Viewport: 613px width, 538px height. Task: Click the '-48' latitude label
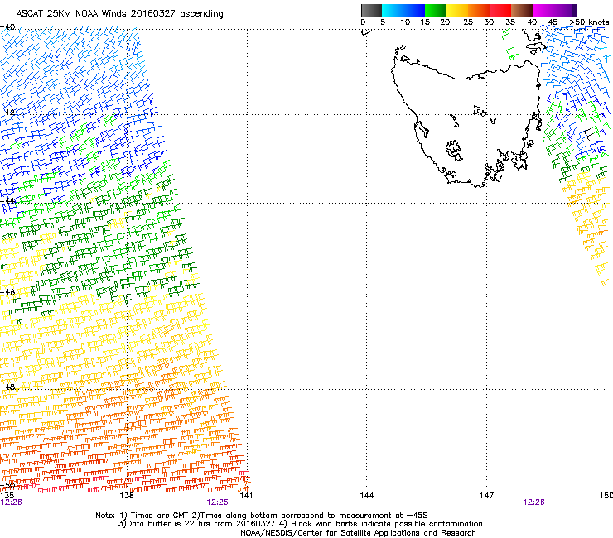pyautogui.click(x=7, y=387)
